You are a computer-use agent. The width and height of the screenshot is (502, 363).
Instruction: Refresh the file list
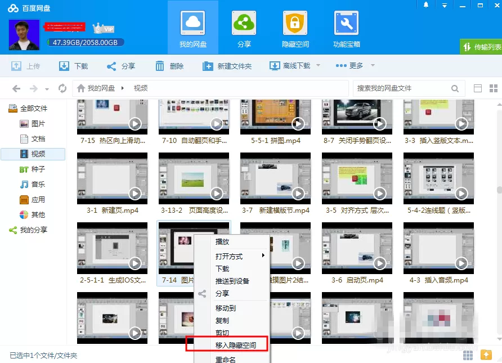click(62, 88)
